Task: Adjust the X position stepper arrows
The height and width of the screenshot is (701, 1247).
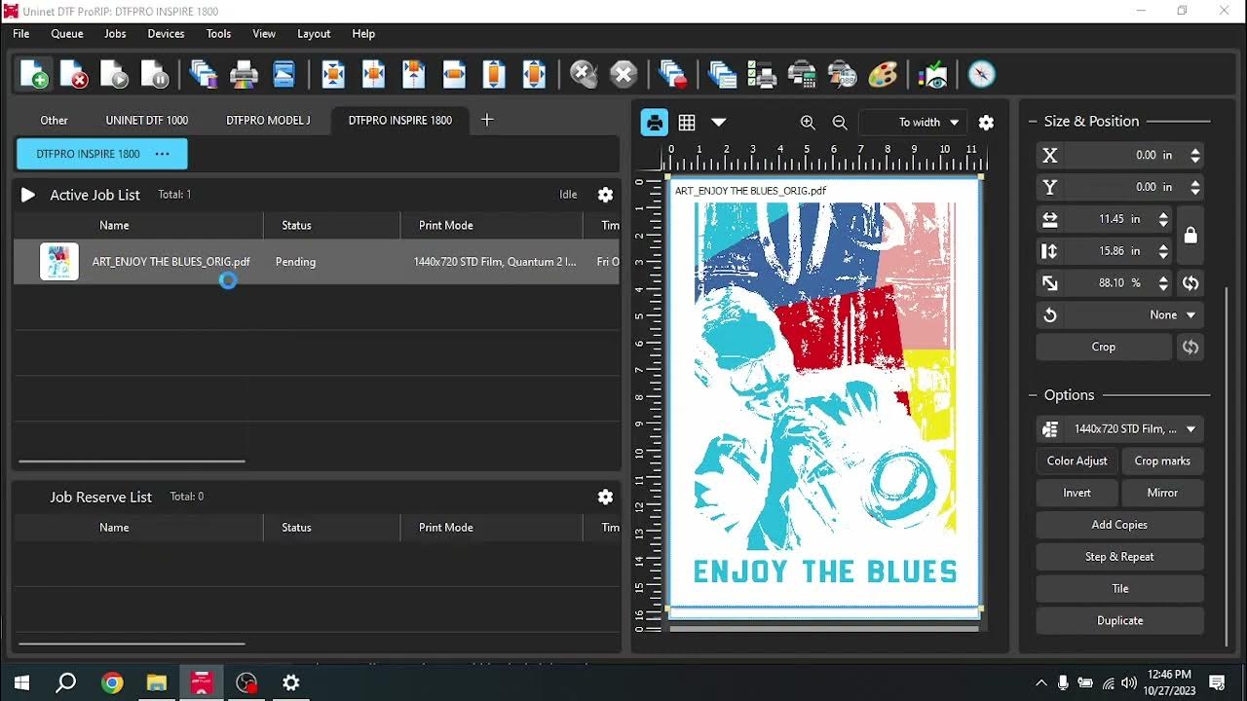Action: coord(1195,155)
